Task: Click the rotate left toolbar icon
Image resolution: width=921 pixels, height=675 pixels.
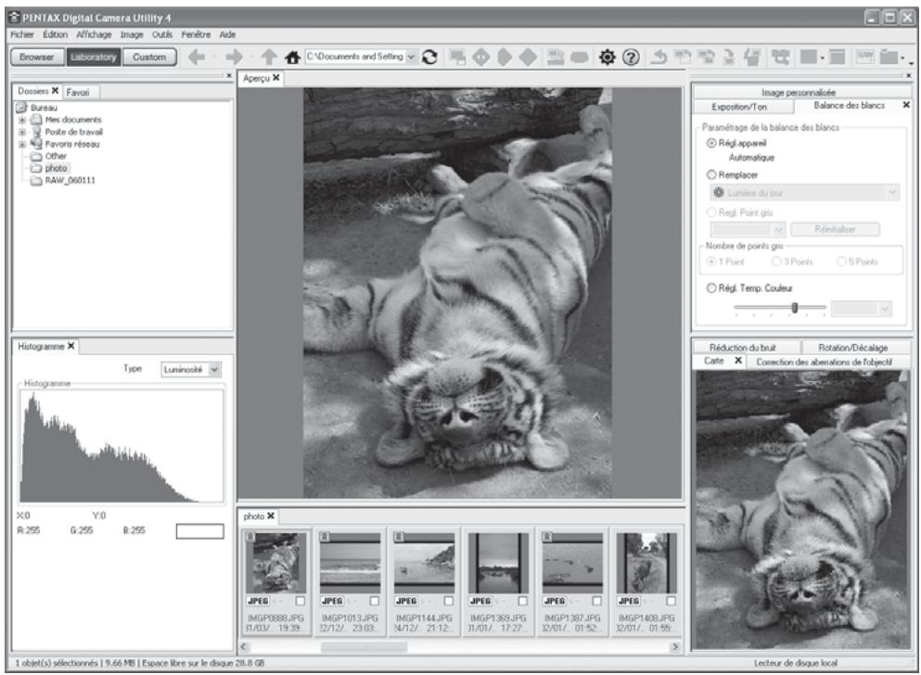Action: point(659,57)
